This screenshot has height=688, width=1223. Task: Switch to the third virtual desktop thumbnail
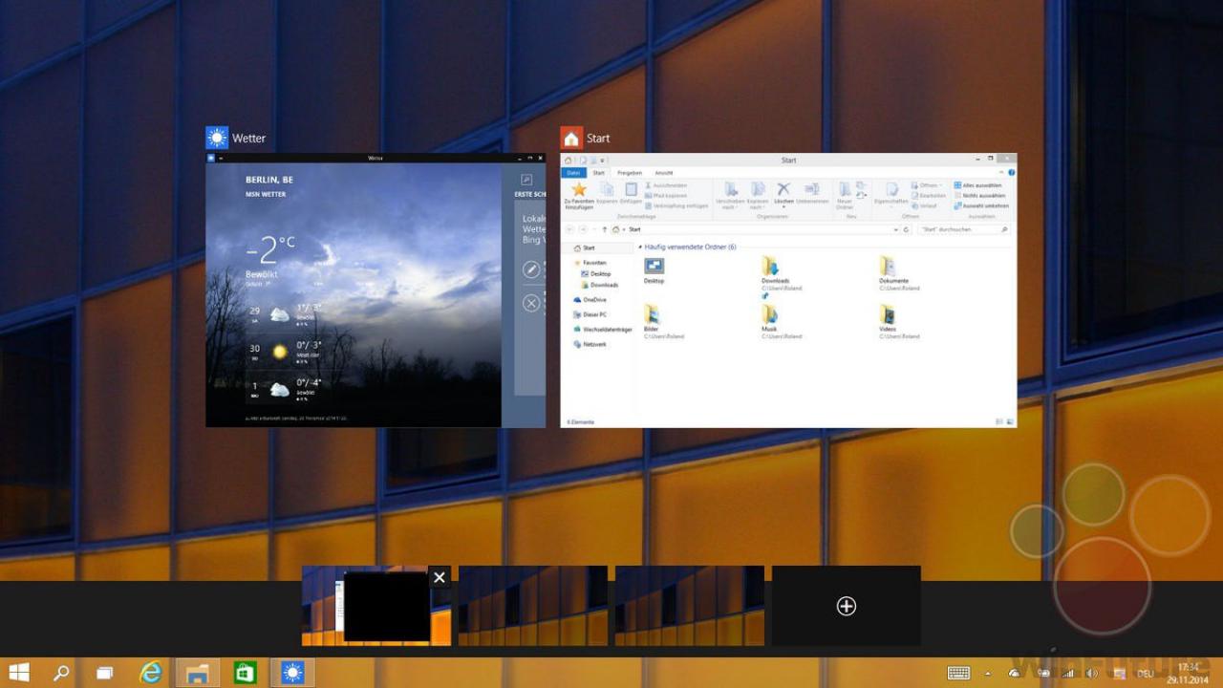(x=690, y=606)
